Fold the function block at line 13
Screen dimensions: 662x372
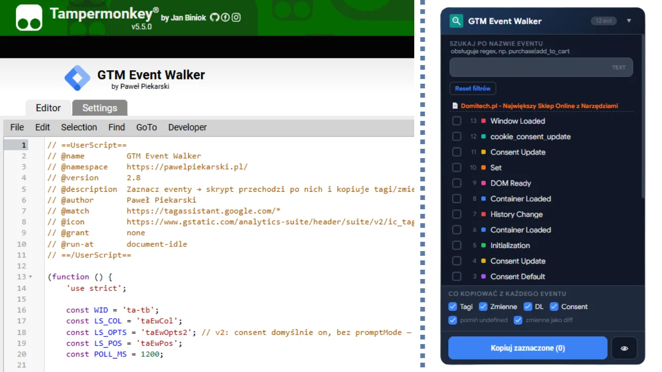31,277
